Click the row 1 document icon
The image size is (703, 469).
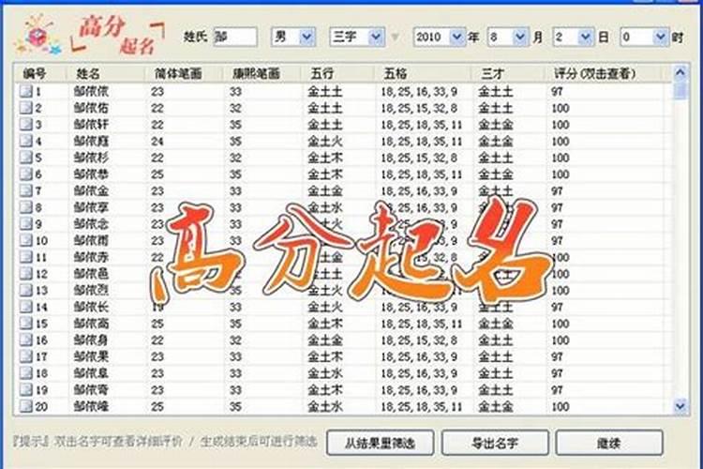click(26, 91)
